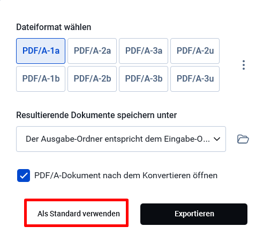Image resolution: width=271 pixels, height=241 pixels.
Task: Click the 'PDF/A-Dokument nach dem Konvertieren öffnen' label
Action: click(x=126, y=176)
